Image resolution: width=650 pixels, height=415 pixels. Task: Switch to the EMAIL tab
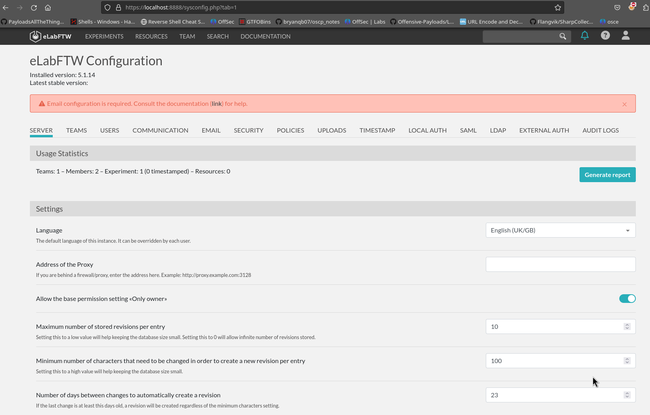click(211, 130)
